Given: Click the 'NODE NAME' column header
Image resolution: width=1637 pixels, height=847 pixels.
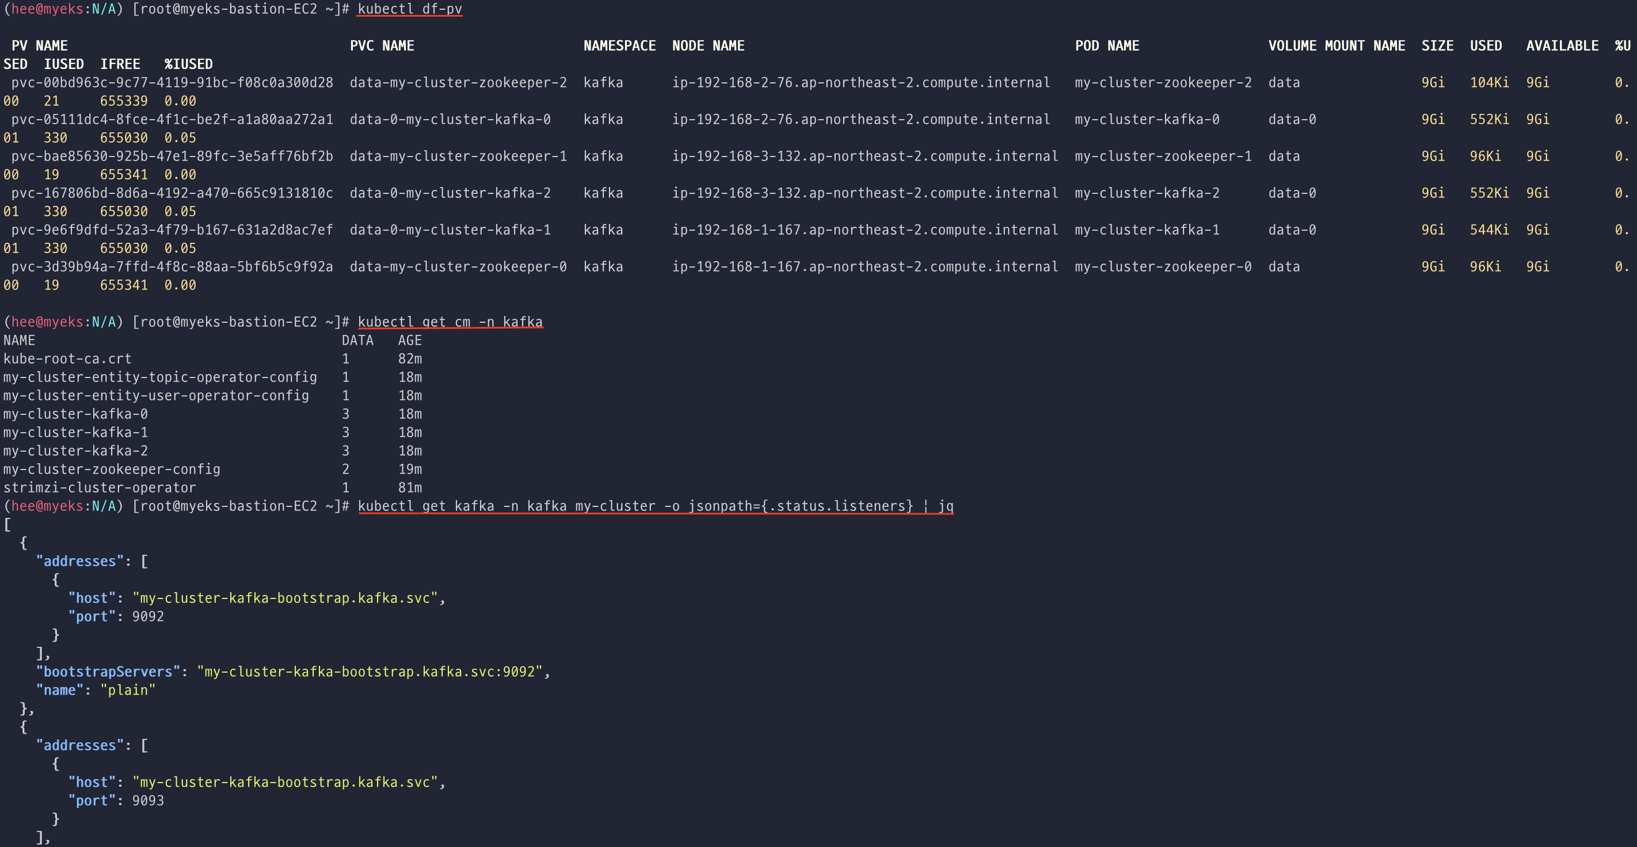Looking at the screenshot, I should click(709, 46).
